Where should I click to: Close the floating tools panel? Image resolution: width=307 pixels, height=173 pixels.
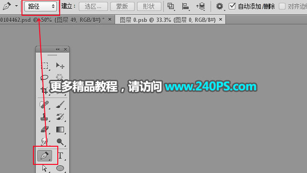[x=65, y=50]
